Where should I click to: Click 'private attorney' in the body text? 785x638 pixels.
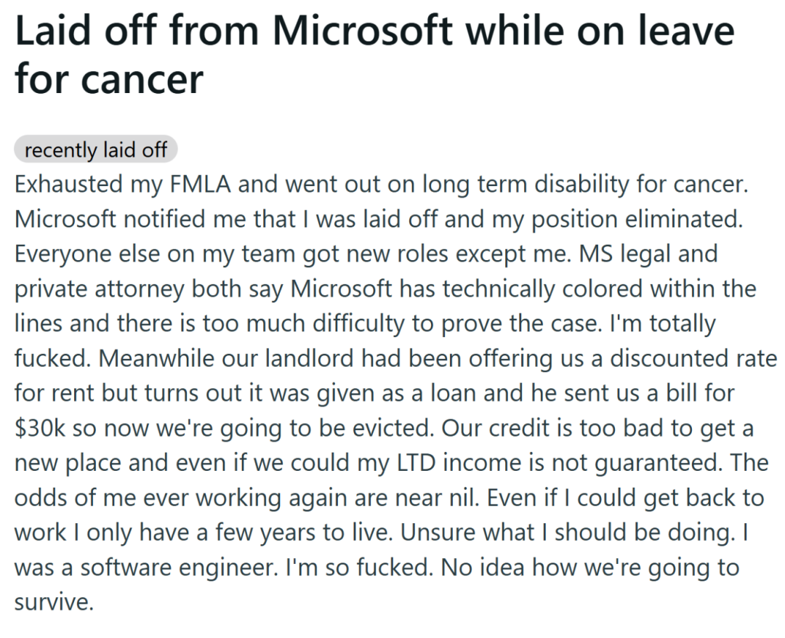point(100,288)
